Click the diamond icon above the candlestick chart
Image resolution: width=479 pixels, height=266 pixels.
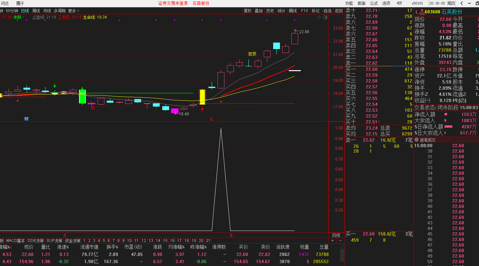[319, 17]
